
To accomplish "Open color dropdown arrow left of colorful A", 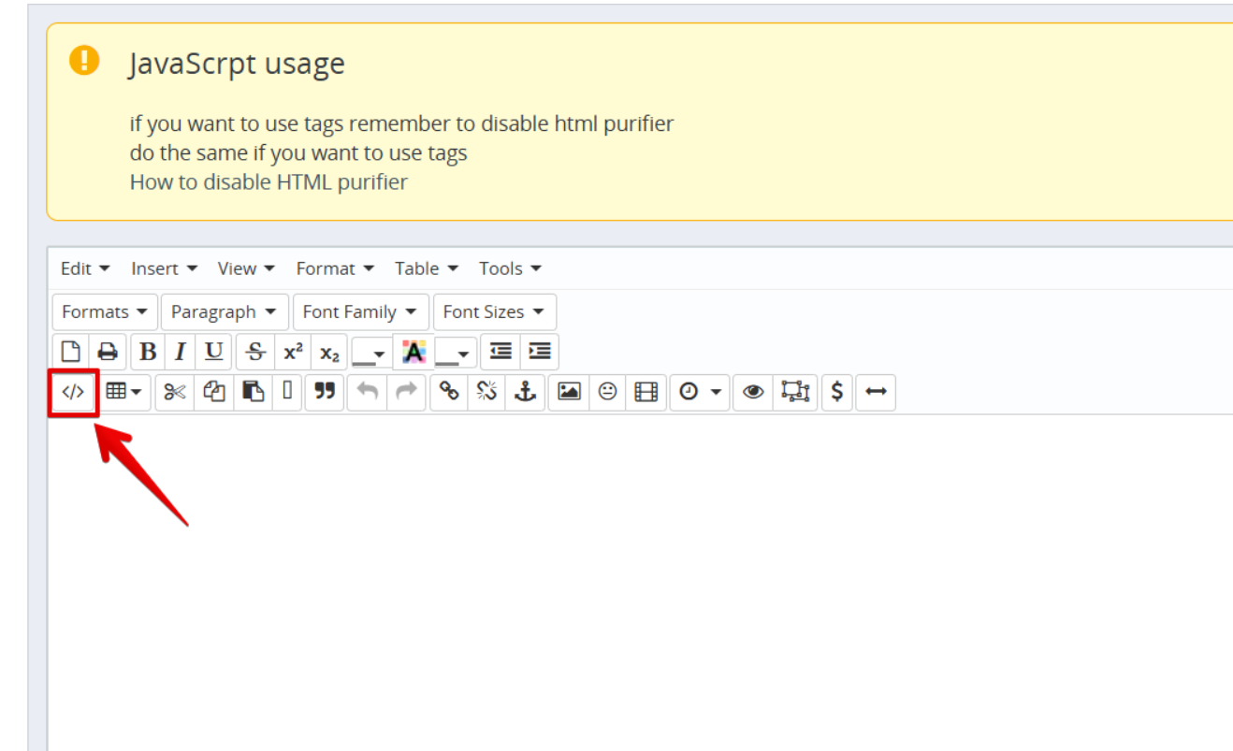I will (x=380, y=352).
